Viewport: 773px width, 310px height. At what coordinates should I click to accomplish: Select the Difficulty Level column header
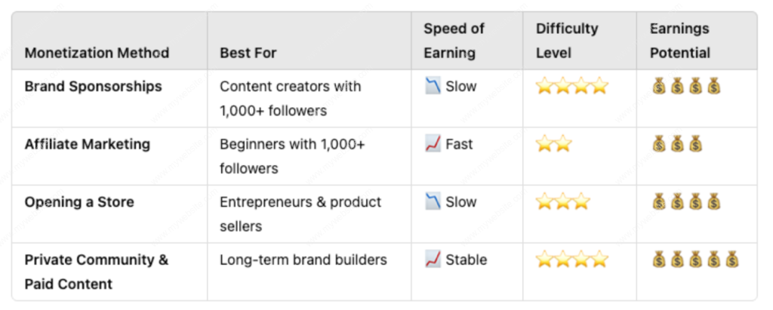pyautogui.click(x=567, y=41)
